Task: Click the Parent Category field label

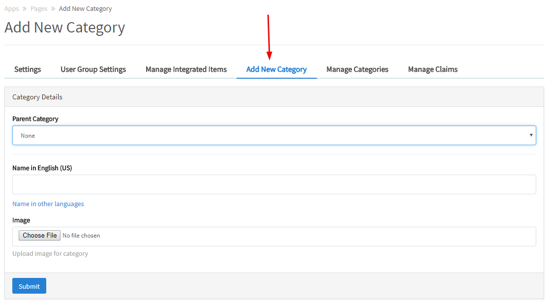Action: point(35,119)
